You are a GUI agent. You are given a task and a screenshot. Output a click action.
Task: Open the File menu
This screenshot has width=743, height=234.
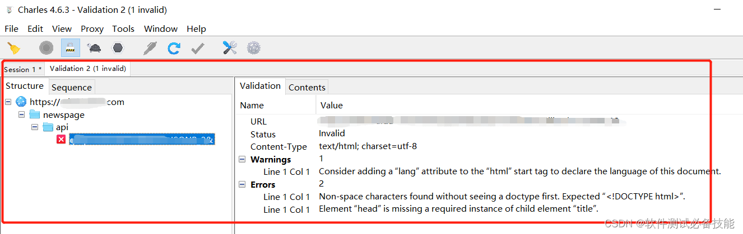click(11, 28)
